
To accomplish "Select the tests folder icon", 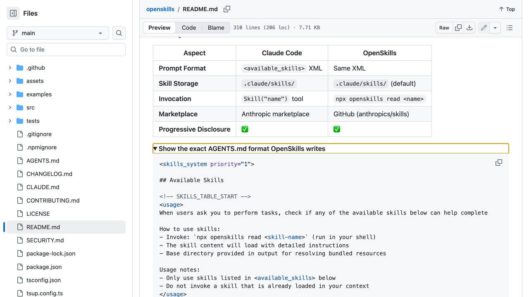I will pos(20,121).
